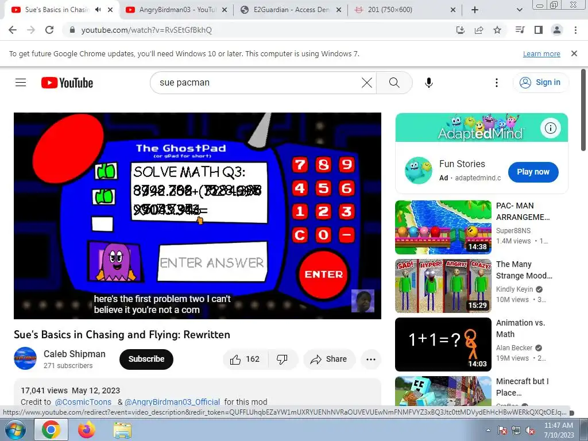The image size is (588, 441).
Task: Click the muted volume tray icon
Action: (x=530, y=431)
